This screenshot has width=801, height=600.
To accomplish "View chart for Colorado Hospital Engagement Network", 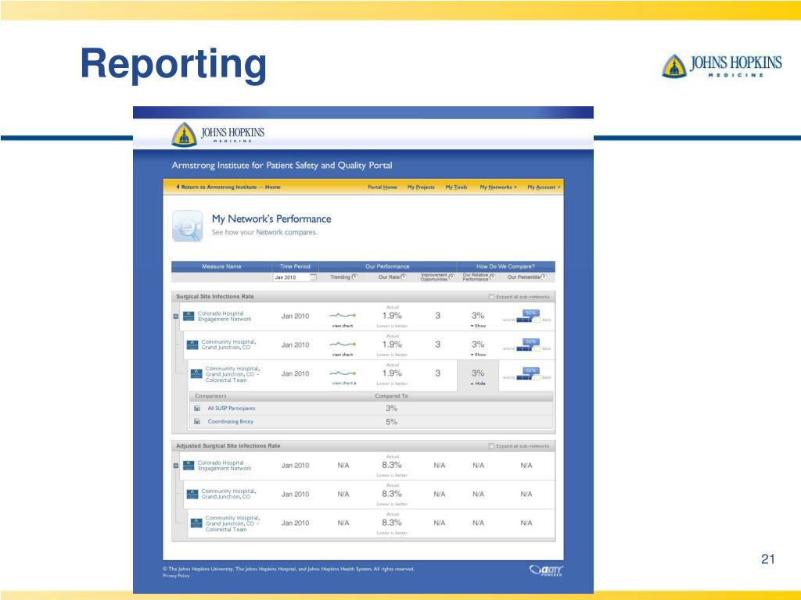I will click(x=343, y=326).
